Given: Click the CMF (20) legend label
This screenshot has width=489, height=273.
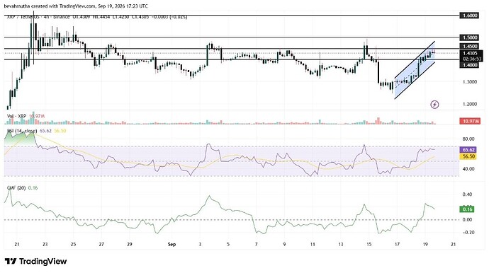Looking at the screenshot, I should [16, 188].
